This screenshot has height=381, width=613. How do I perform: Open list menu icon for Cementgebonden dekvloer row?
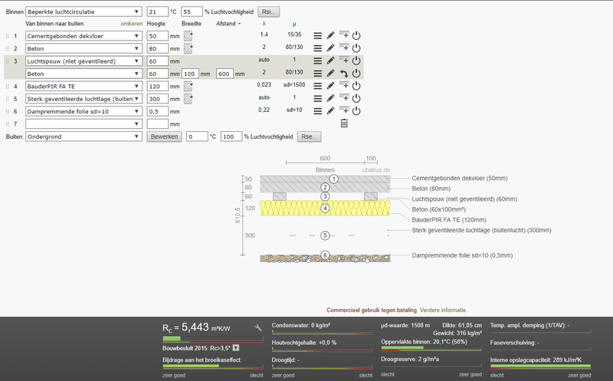pos(318,35)
